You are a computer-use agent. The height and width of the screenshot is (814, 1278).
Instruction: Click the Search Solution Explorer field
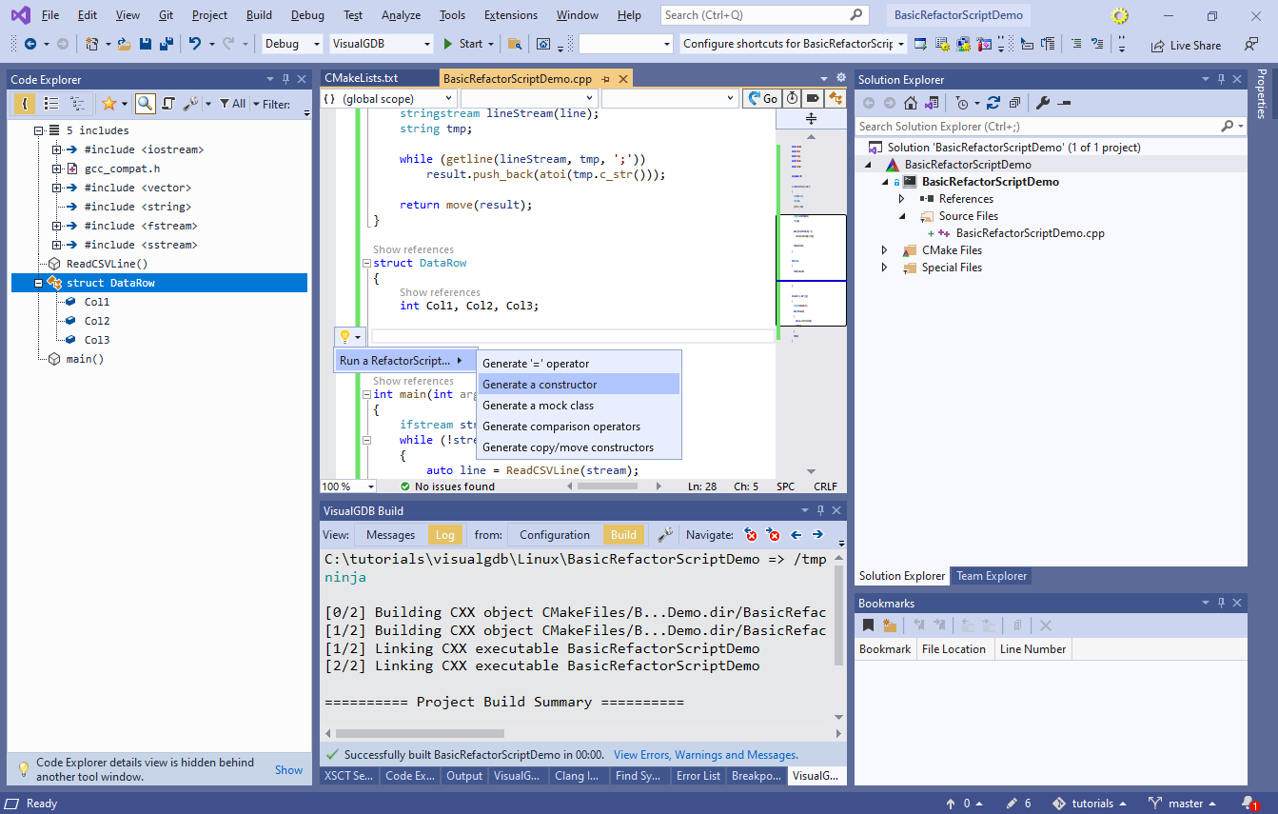pos(1051,126)
